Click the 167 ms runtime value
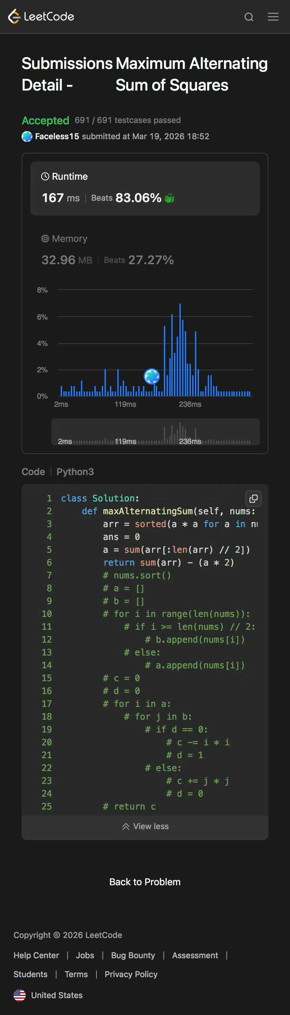This screenshot has width=290, height=1015. [61, 198]
